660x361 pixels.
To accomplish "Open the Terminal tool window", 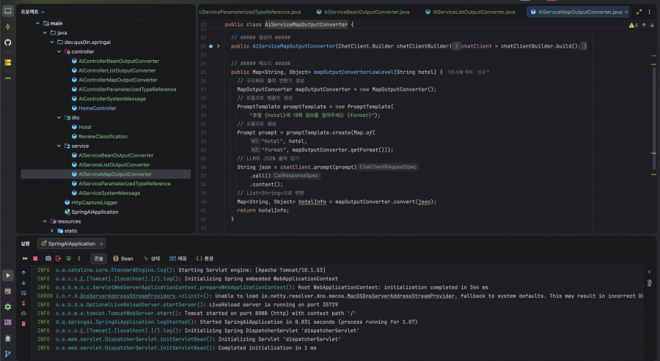I will (8, 322).
